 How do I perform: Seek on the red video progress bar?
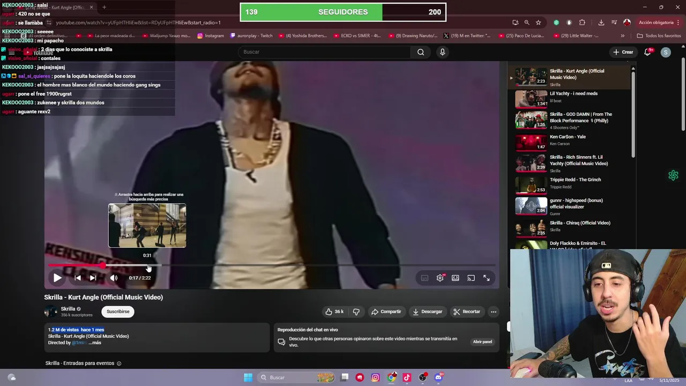pos(271,265)
